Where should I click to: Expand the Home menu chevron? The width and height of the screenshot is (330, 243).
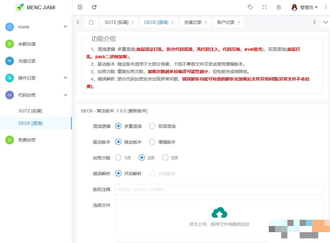(x=66, y=27)
